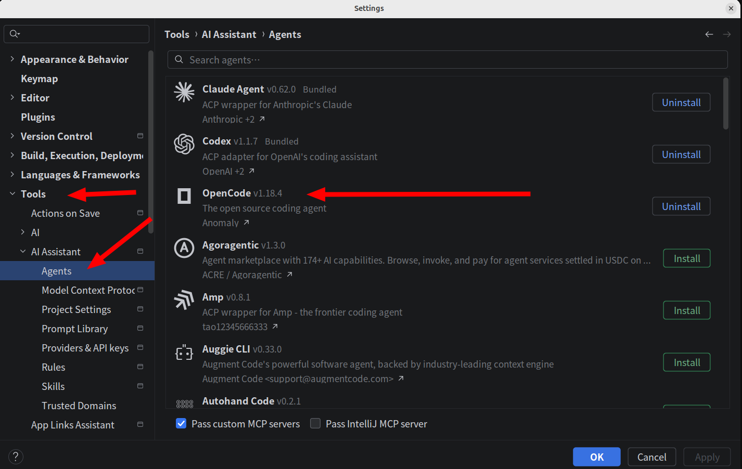The width and height of the screenshot is (742, 469).
Task: Open Trusted Domains settings
Action: pos(79,406)
